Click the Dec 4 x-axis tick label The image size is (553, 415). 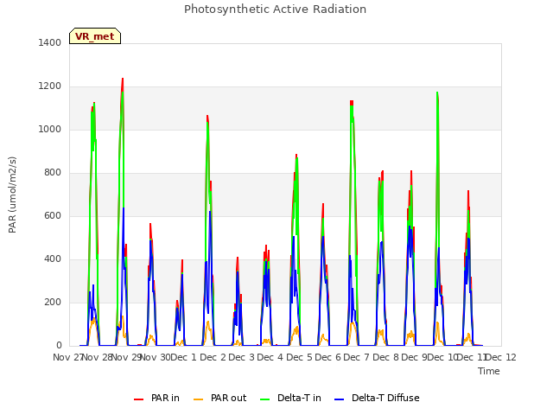point(270,357)
